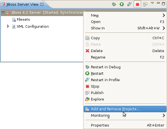Click the Publish icon in menu
The height and width of the screenshot is (129, 167).
[x=87, y=93]
